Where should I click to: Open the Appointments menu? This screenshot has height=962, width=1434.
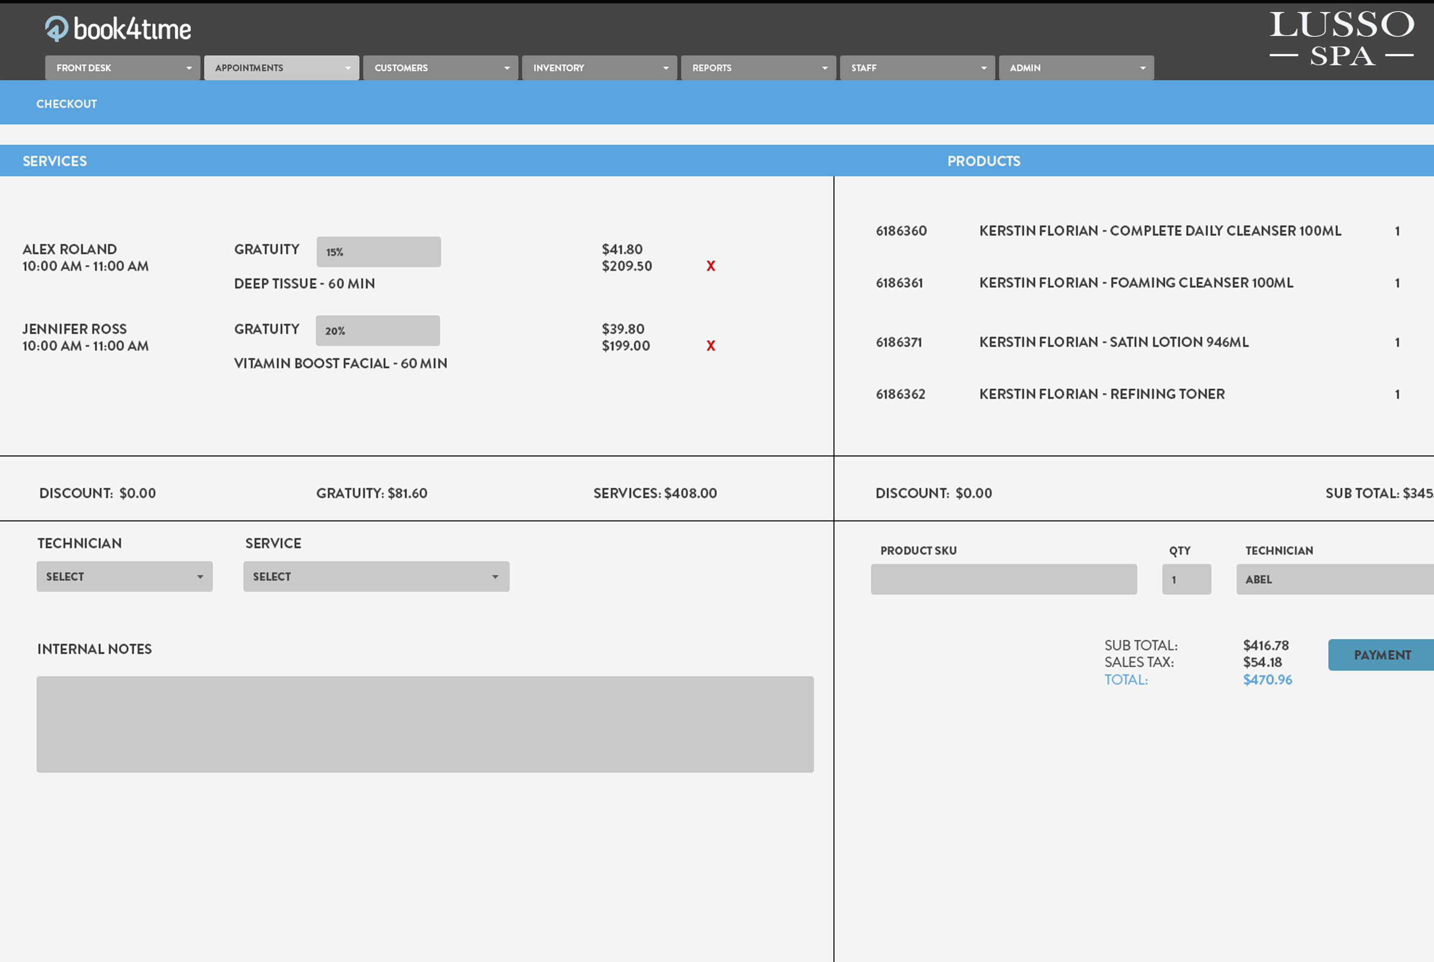(281, 68)
